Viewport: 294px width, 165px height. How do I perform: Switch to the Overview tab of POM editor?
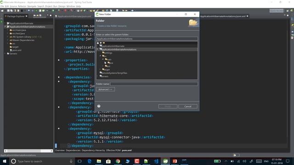[x=60, y=150]
